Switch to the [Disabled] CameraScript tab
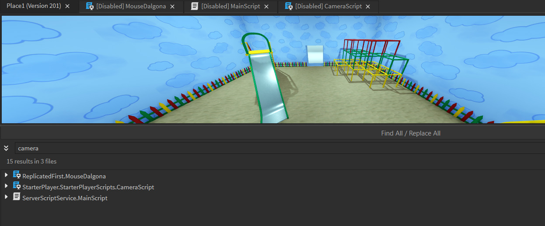This screenshot has height=226, width=545. point(328,7)
